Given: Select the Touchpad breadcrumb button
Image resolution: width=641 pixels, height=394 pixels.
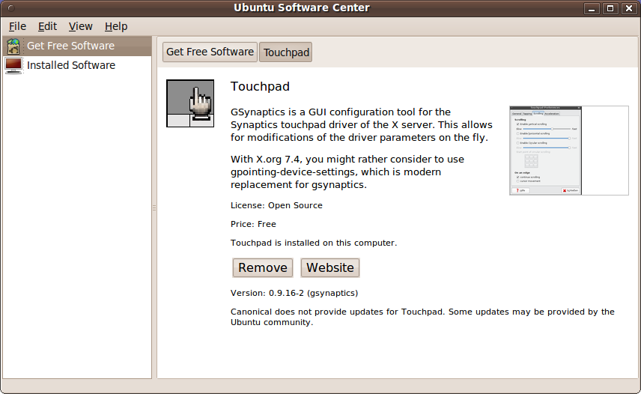Looking at the screenshot, I should pyautogui.click(x=285, y=52).
